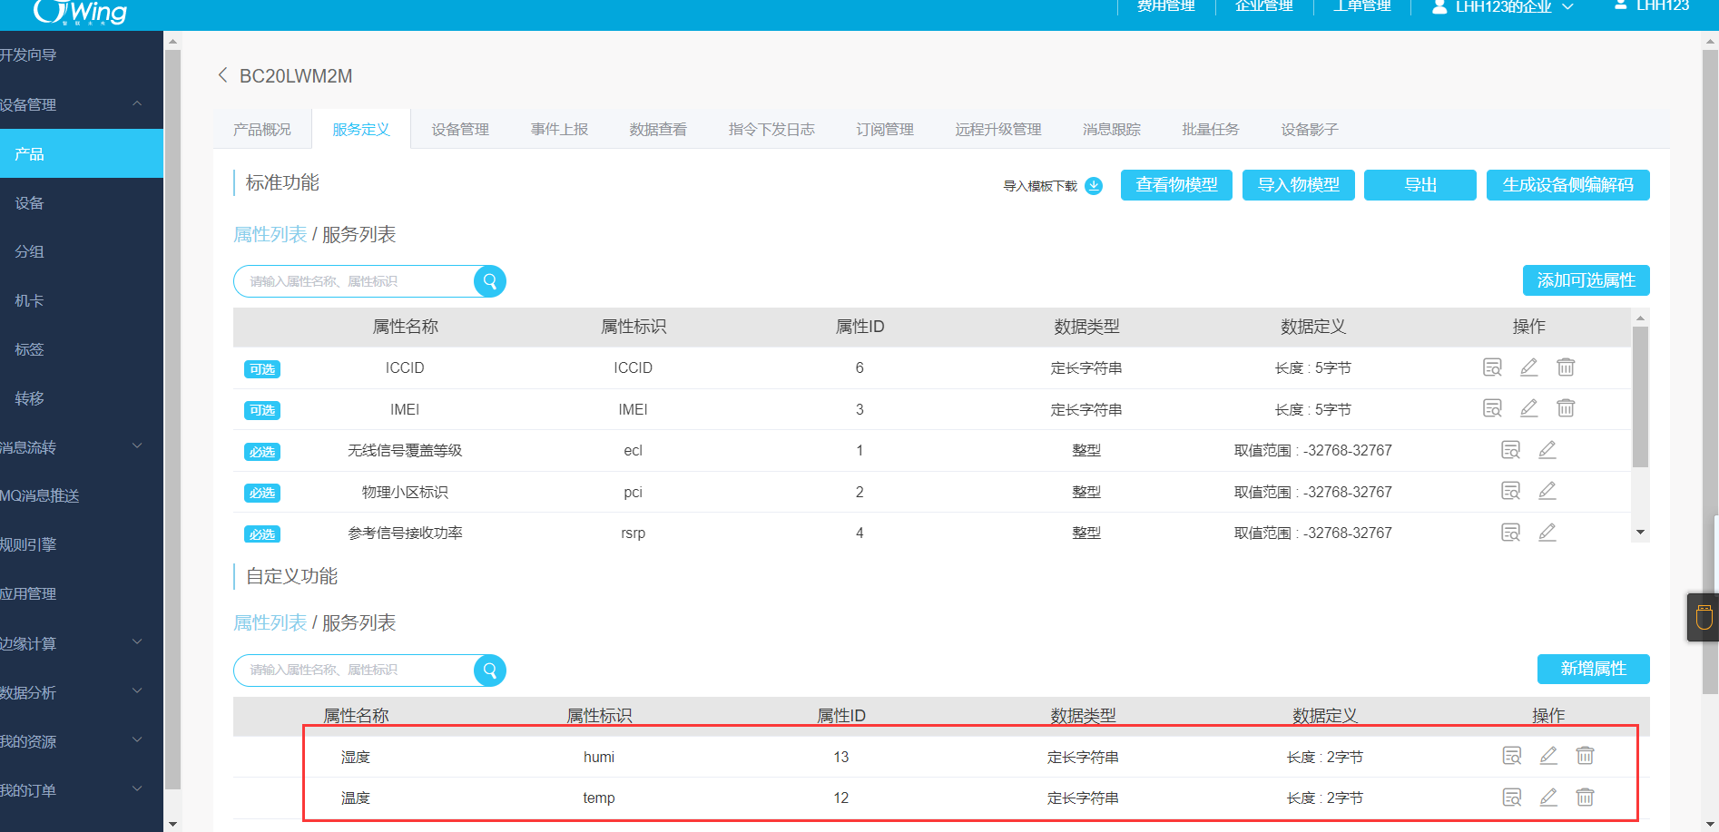Click search icon in 自定义功能 section
Screen dimensions: 1719x832
click(490, 670)
